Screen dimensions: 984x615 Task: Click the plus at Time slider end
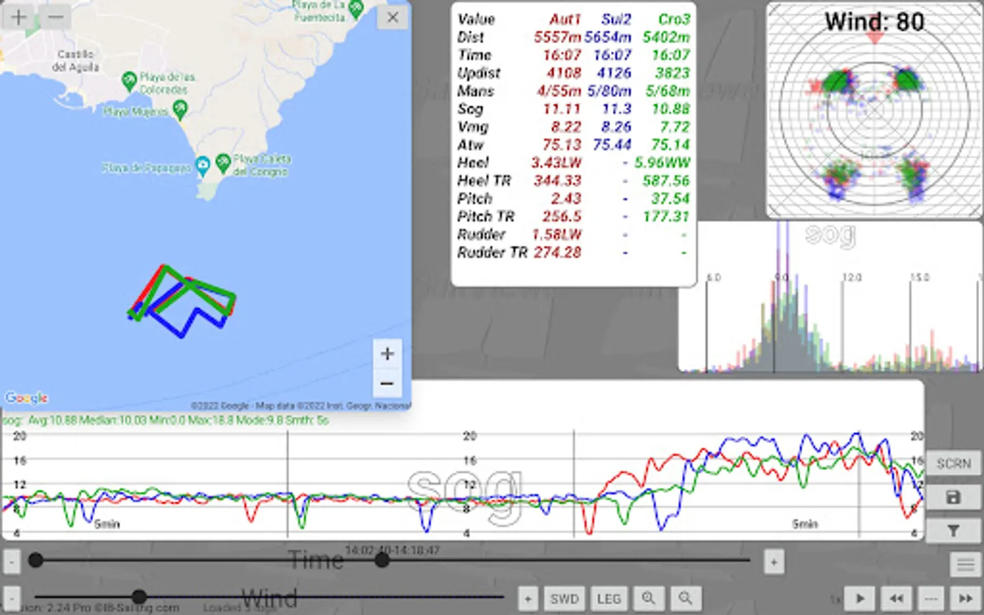pos(774,562)
